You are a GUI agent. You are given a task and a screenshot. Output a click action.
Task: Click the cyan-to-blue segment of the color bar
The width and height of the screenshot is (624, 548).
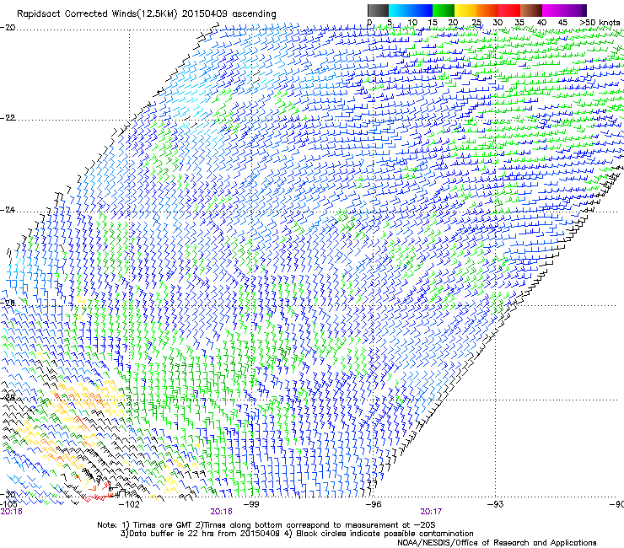tap(411, 10)
